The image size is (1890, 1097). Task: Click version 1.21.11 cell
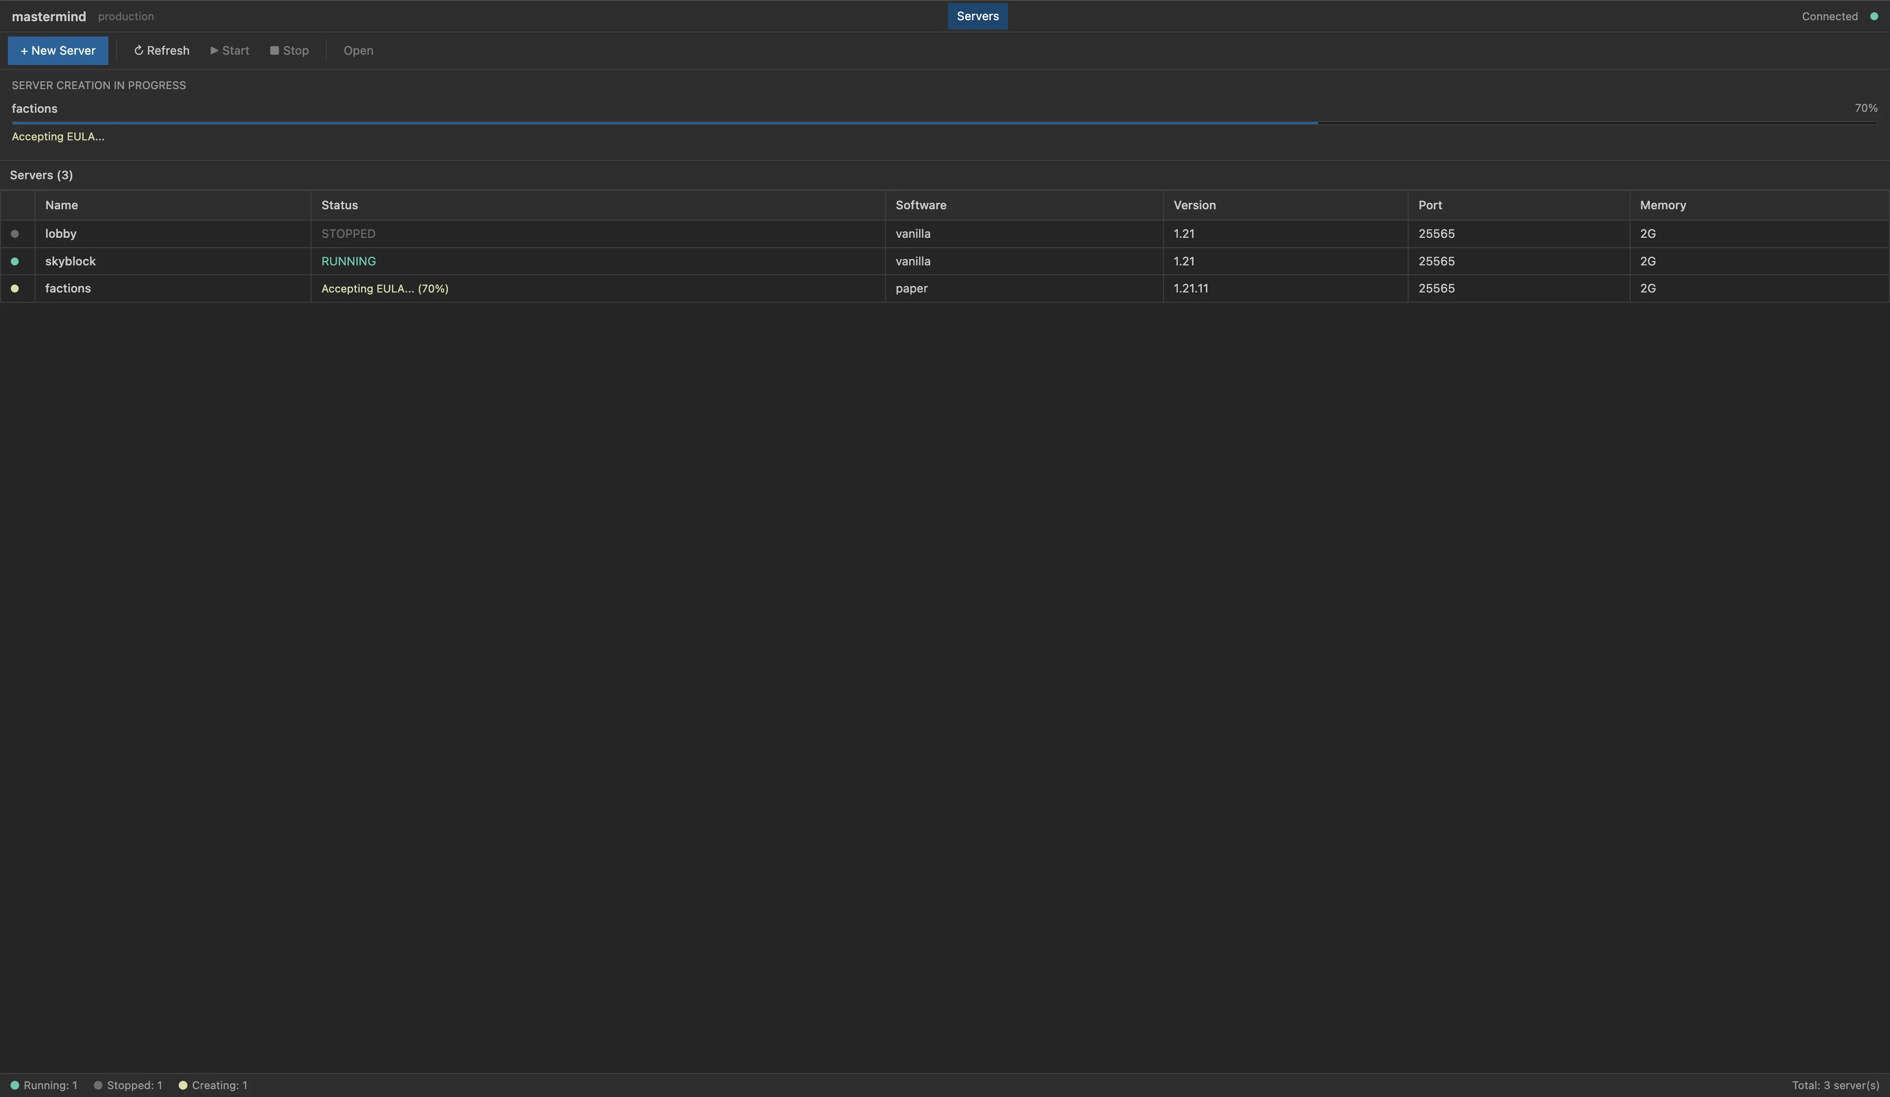click(1286, 288)
